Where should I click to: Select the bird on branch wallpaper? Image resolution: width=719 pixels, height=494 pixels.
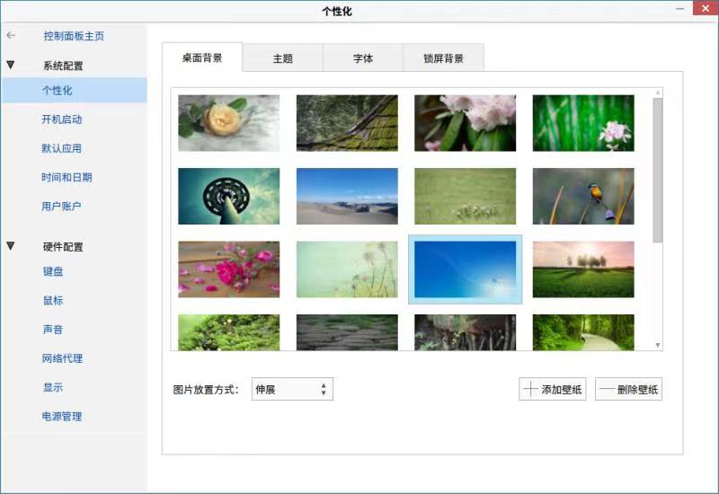(x=582, y=196)
